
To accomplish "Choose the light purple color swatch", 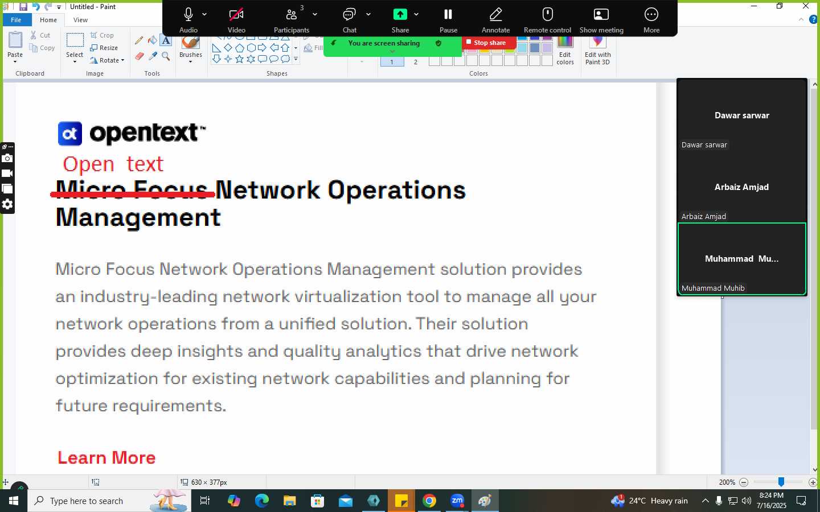I will pyautogui.click(x=547, y=48).
